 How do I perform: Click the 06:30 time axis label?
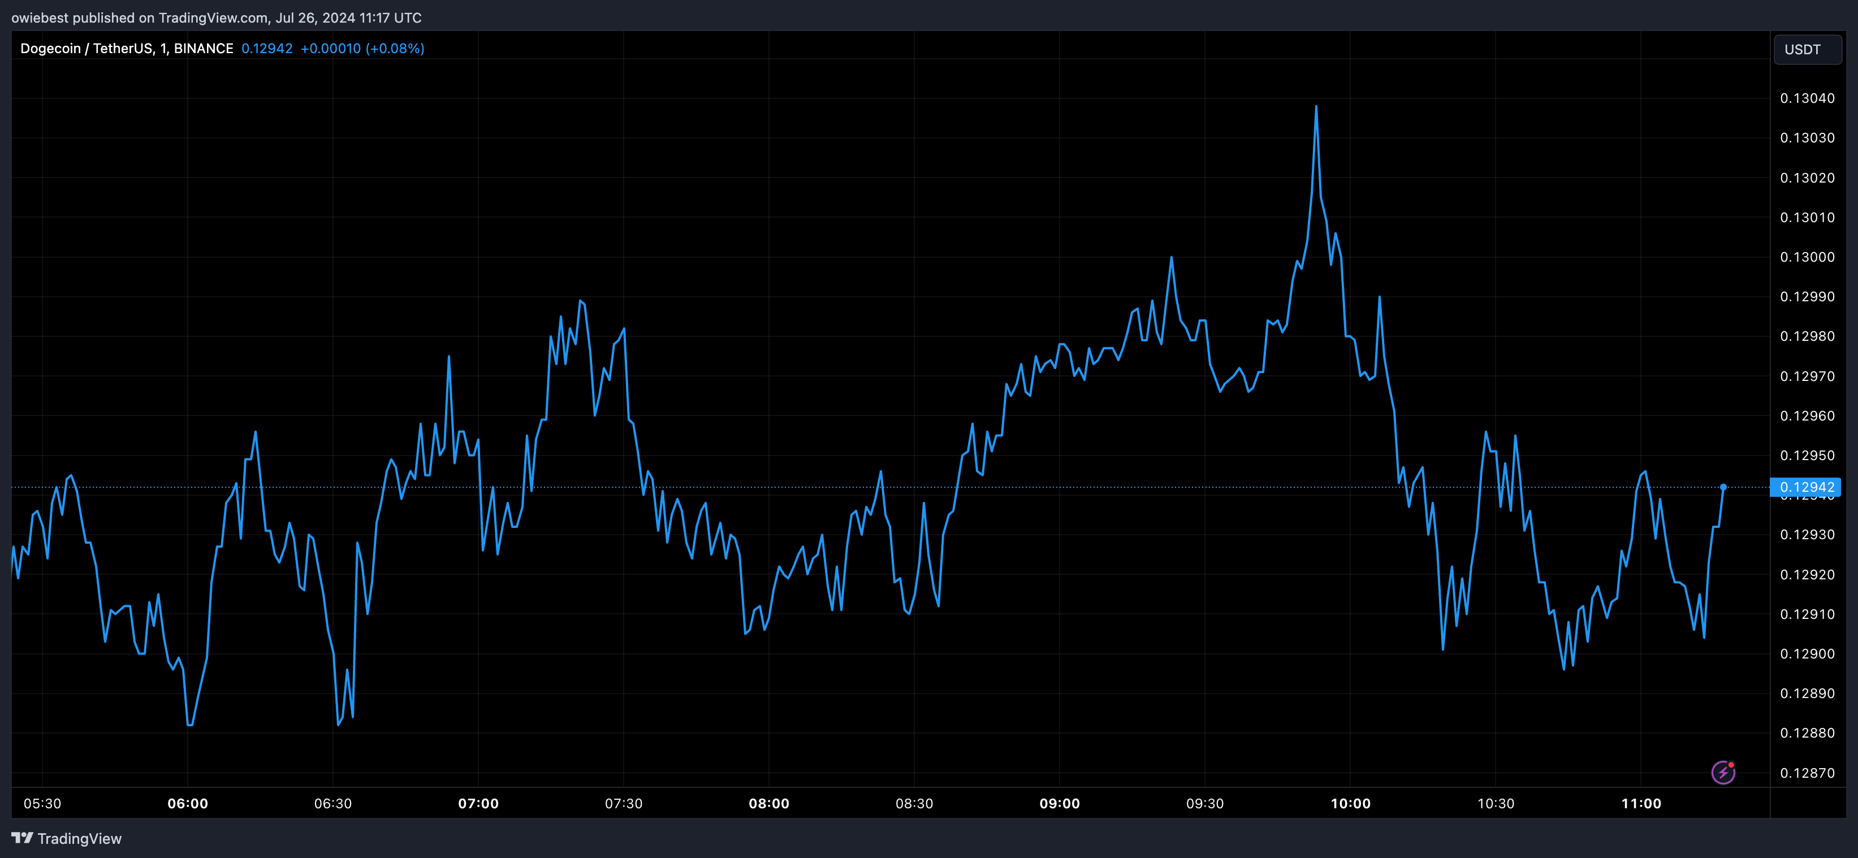click(x=333, y=803)
